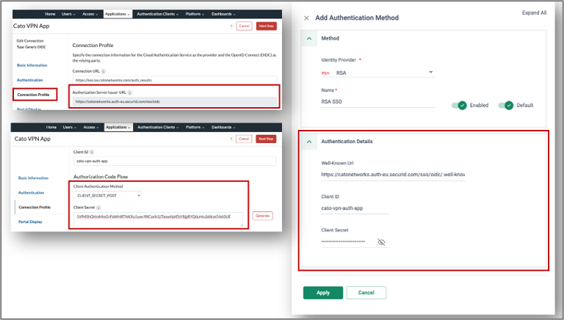Open Portal Display in the bottom window's sidebar
This screenshot has width=564, height=320.
[30, 222]
